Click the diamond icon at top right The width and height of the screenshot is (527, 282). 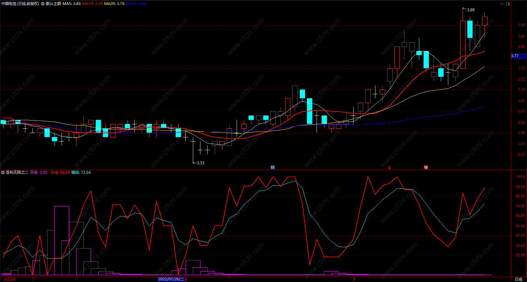click(502, 4)
